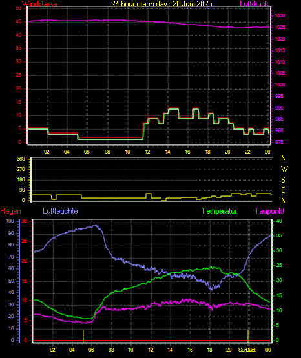301x358 pixels.
Task: Click the red Regen legend label
Action: tap(10, 211)
